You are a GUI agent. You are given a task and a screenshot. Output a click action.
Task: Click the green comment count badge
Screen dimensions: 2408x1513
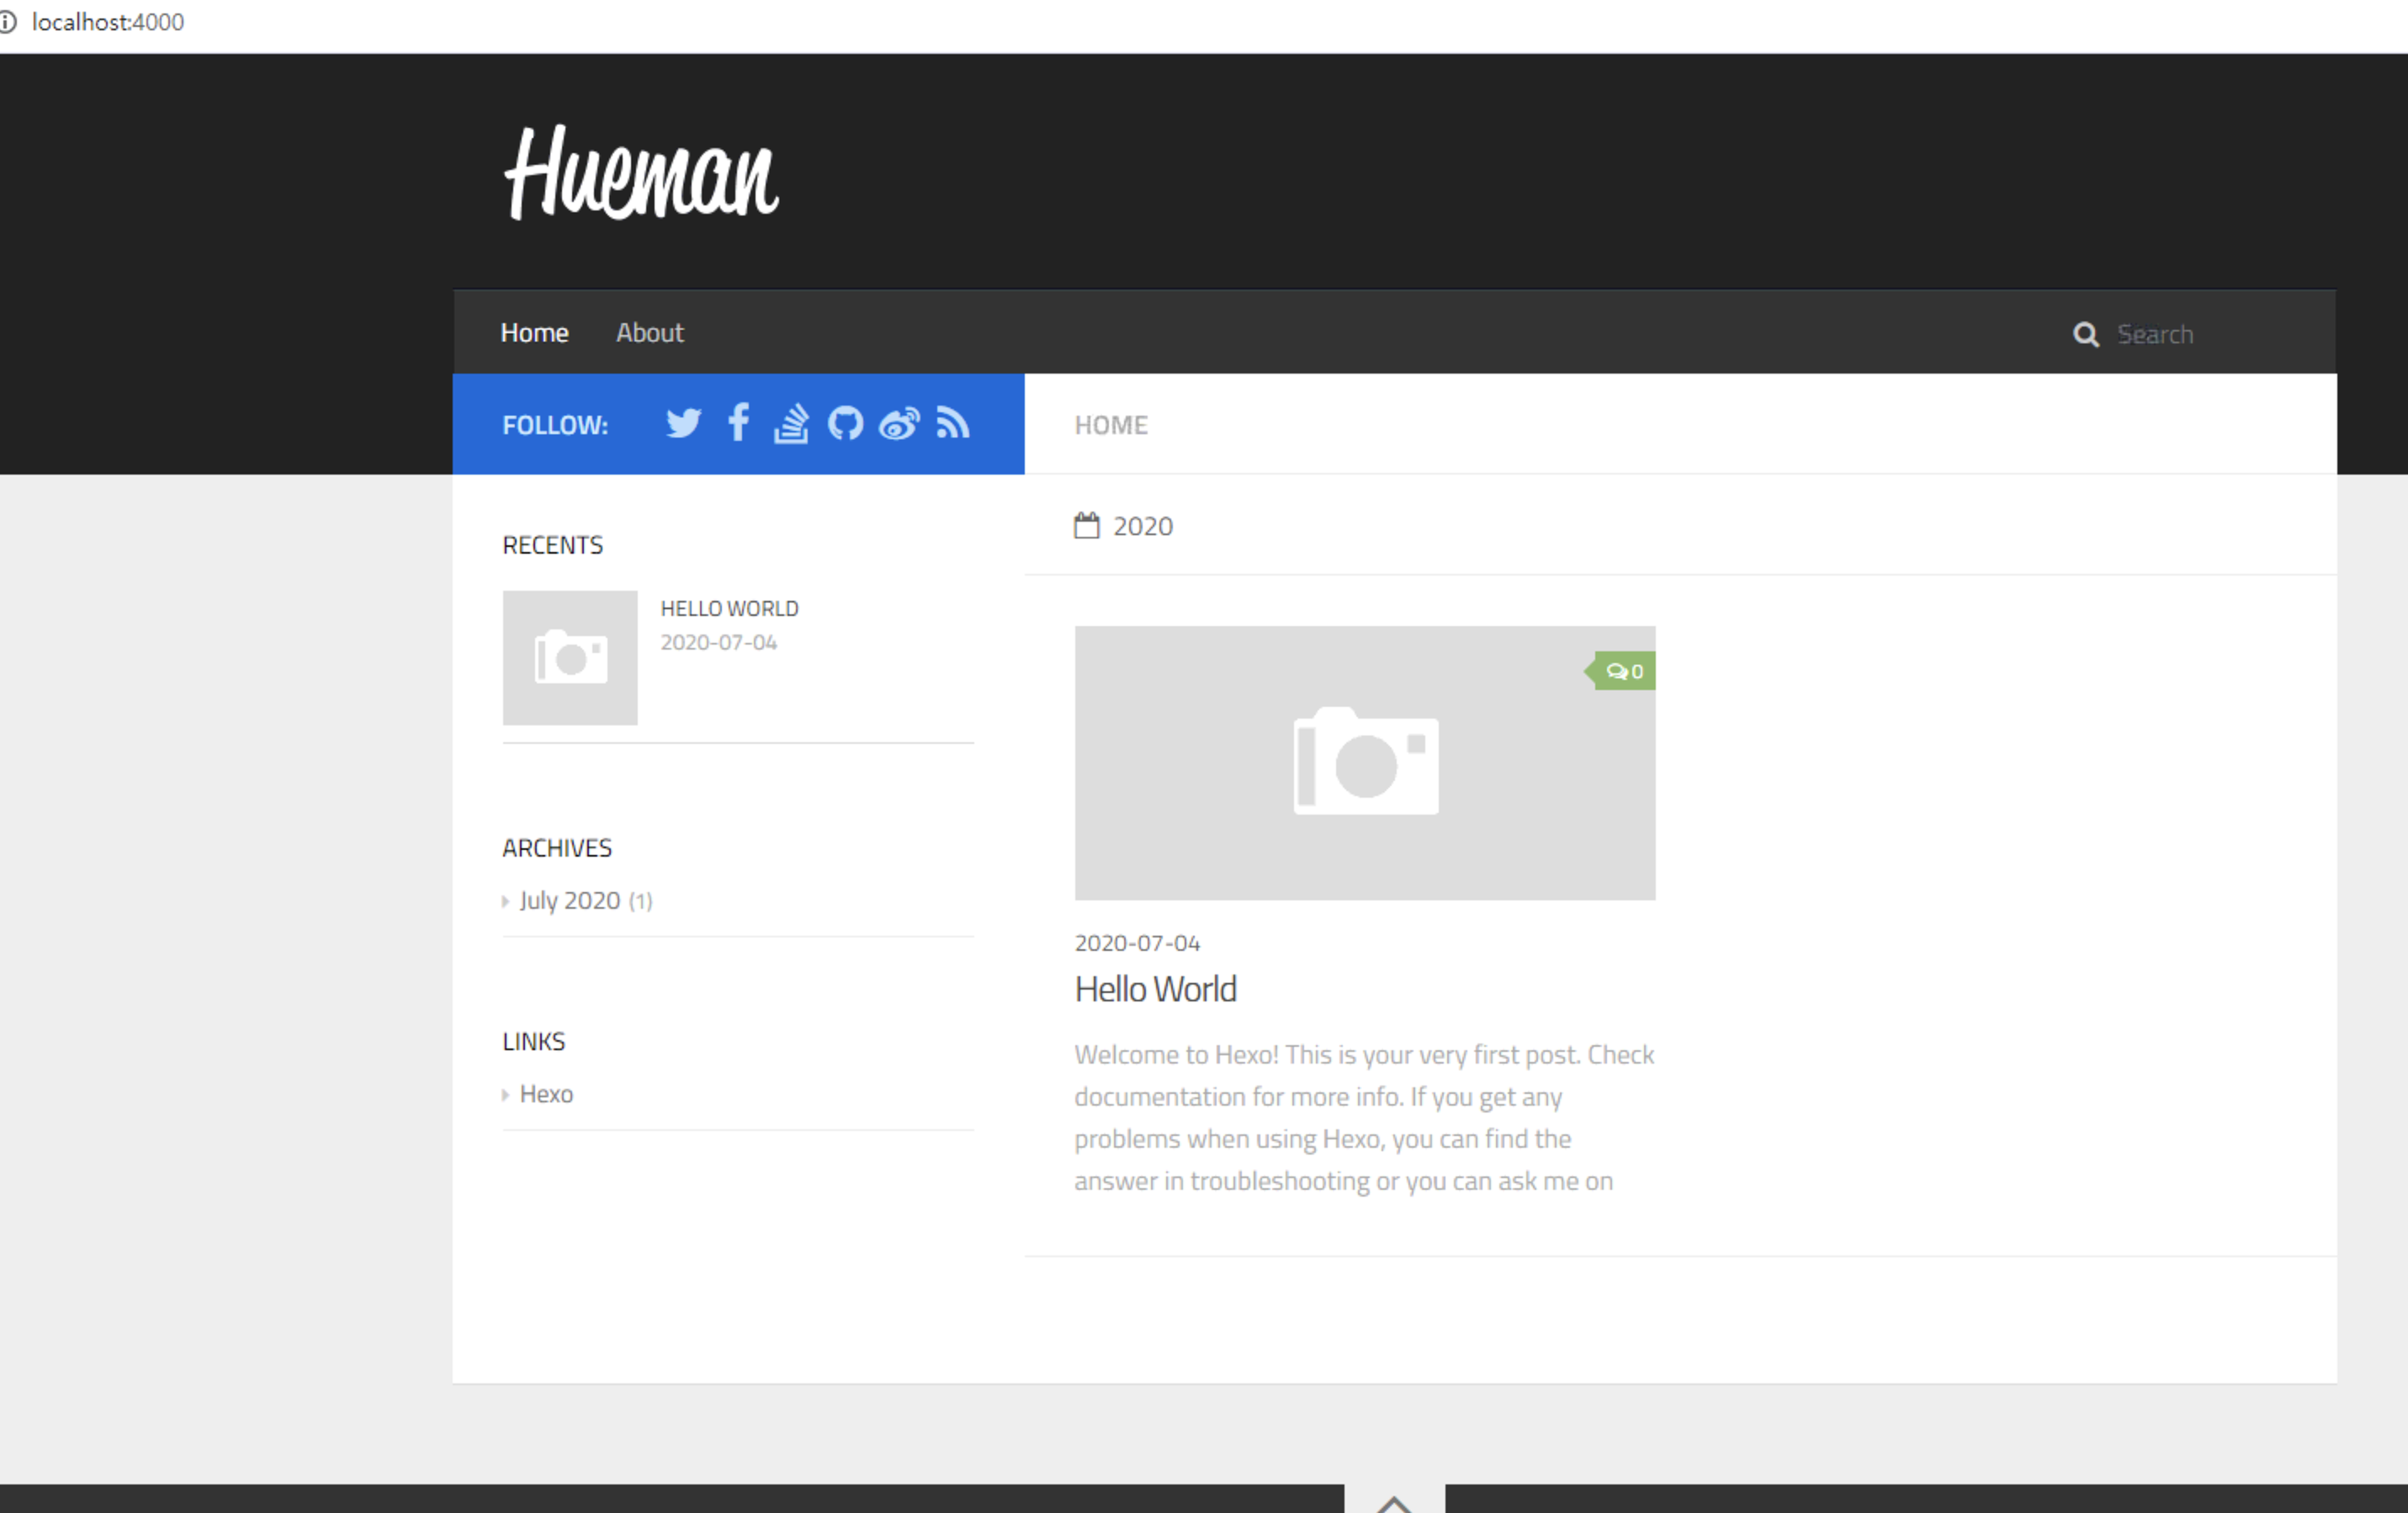pos(1624,672)
